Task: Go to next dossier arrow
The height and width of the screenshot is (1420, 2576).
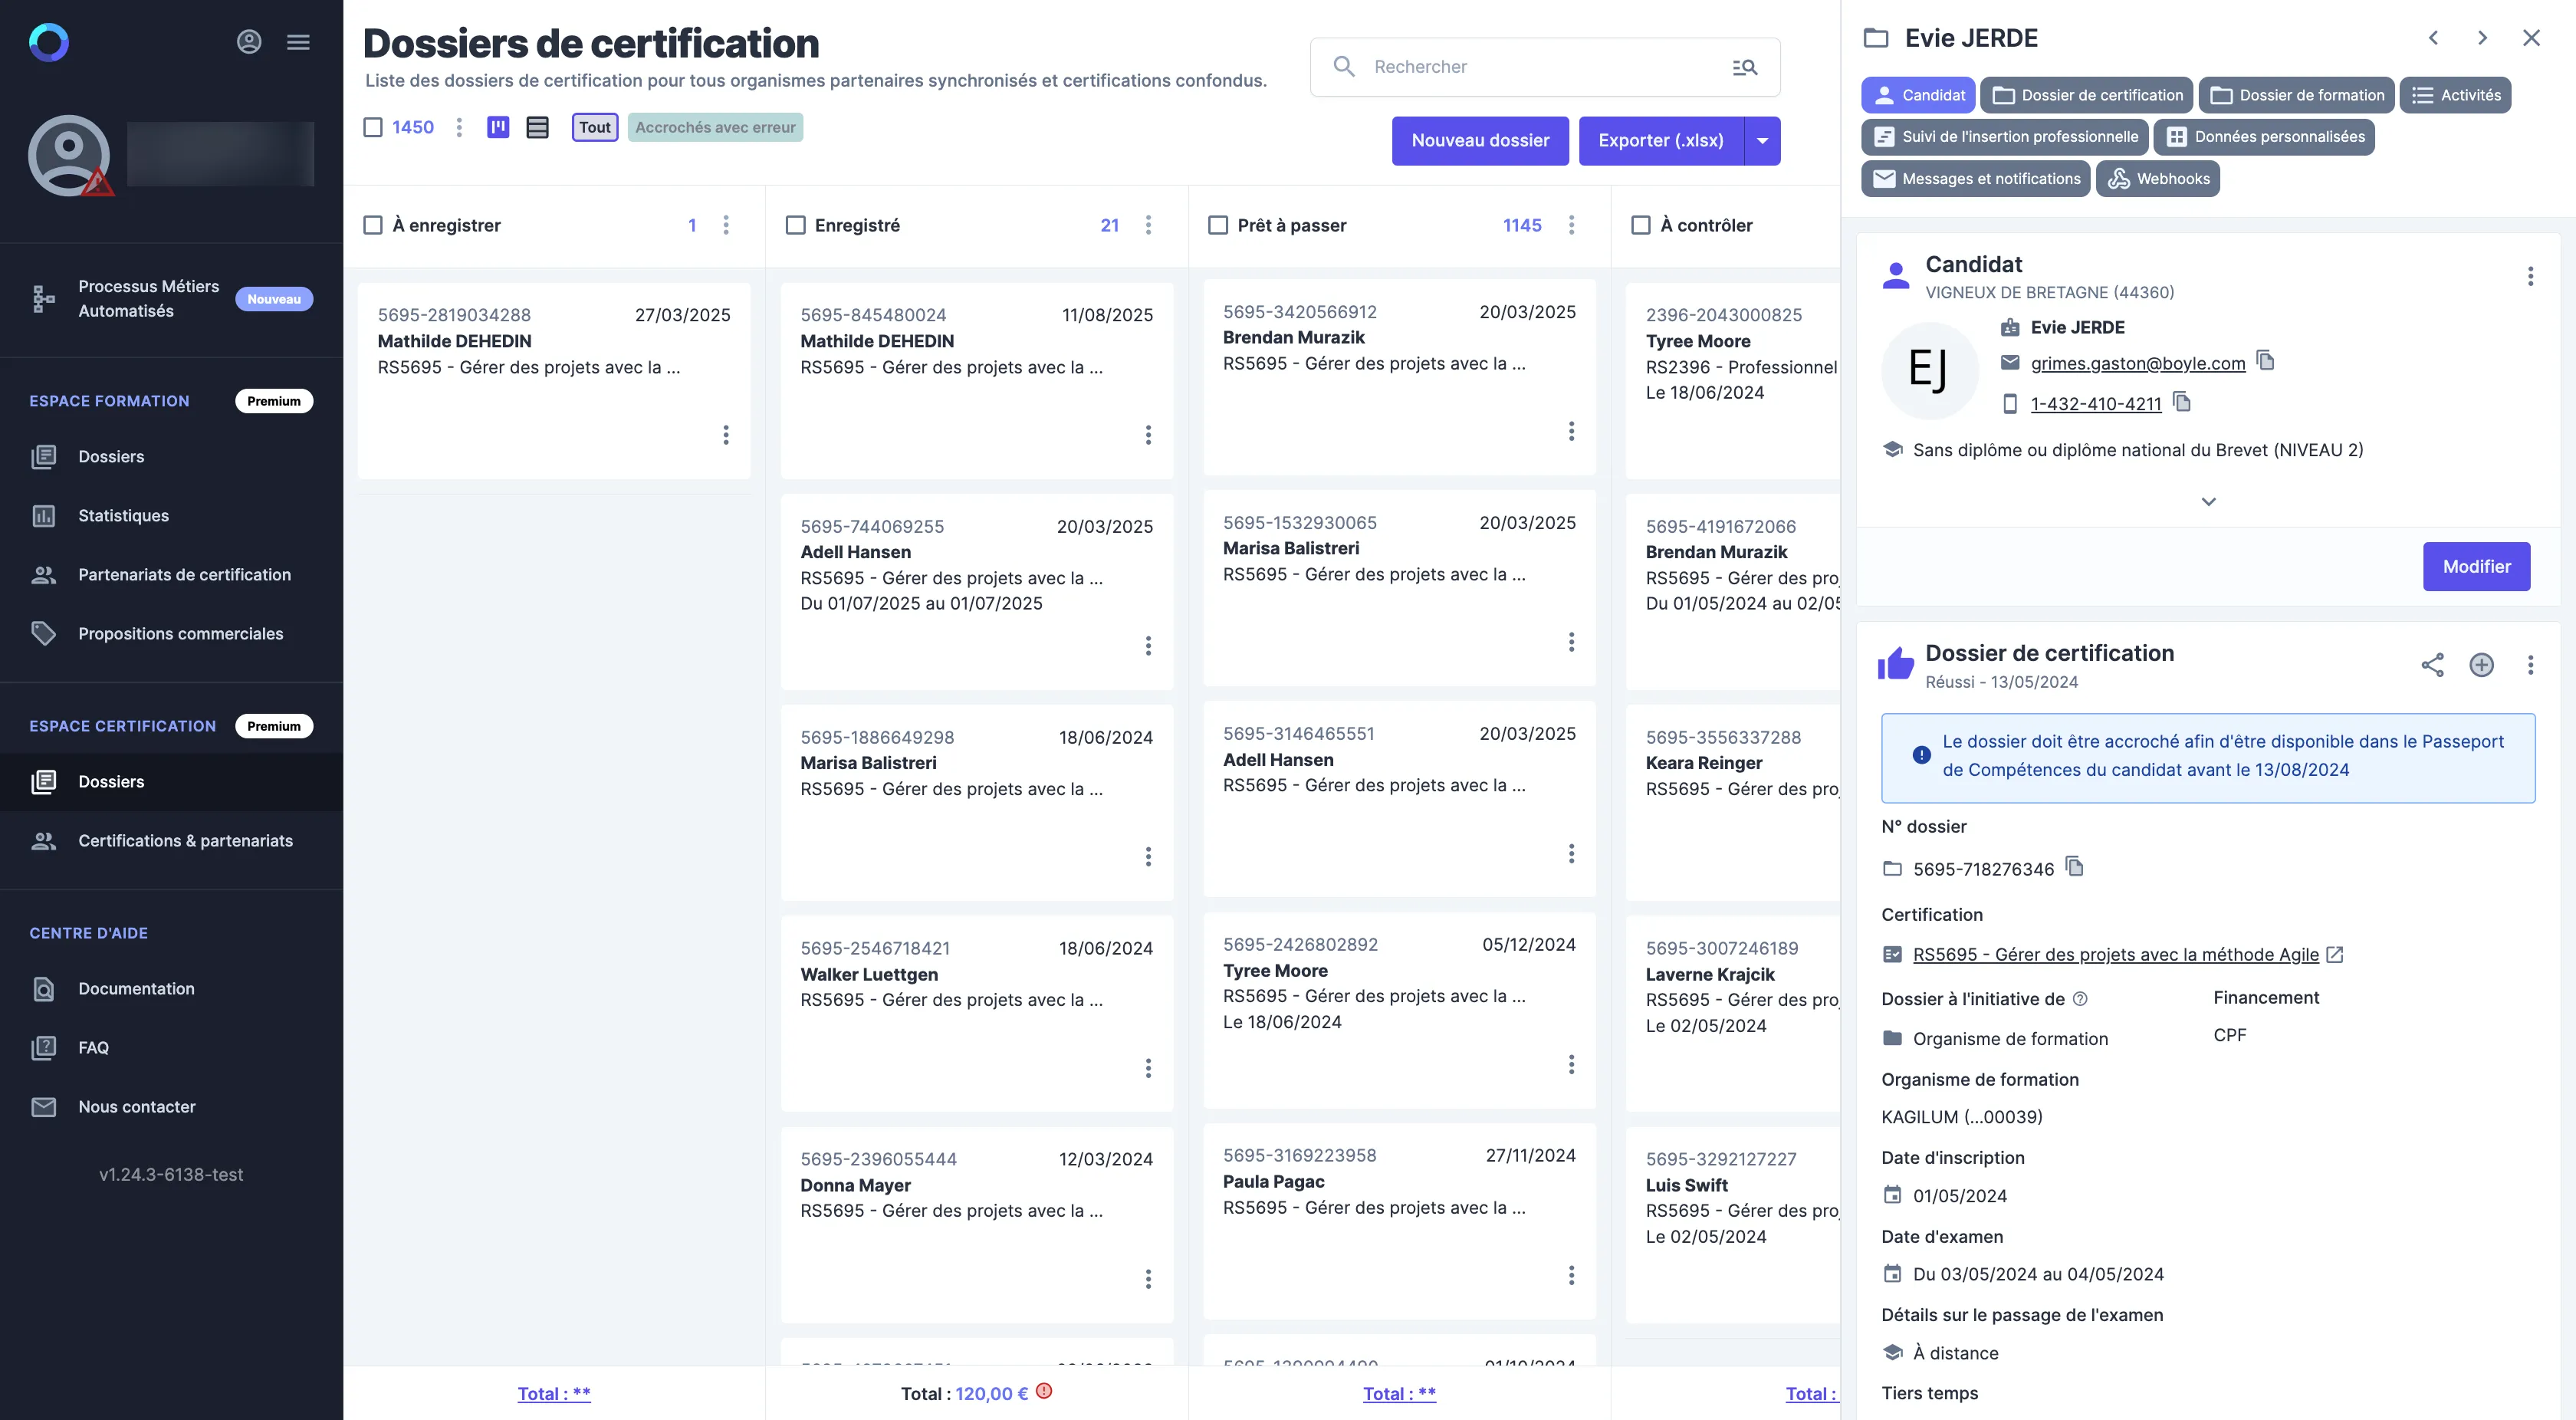Action: coord(2482,38)
